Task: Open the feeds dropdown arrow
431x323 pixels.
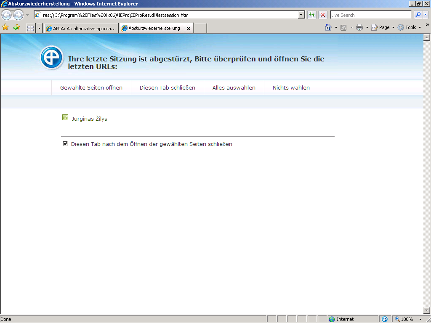Action: (x=351, y=27)
